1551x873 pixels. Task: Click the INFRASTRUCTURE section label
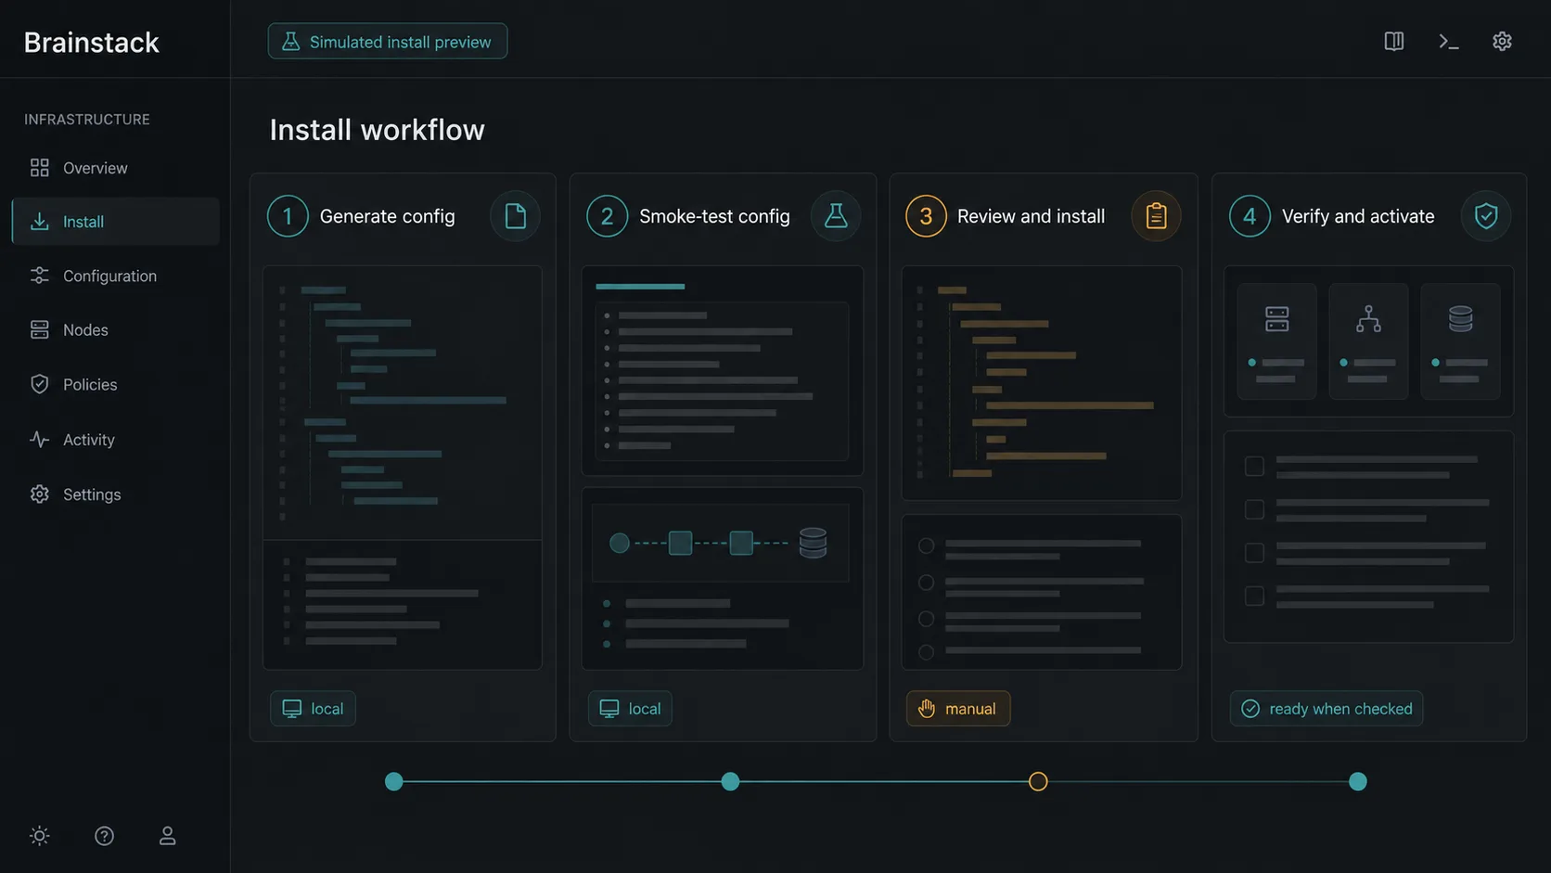pos(87,120)
